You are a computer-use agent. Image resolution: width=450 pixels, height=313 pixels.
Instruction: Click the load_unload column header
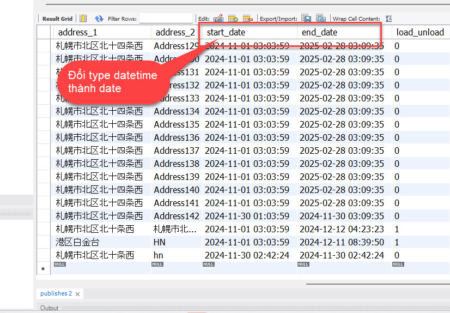tap(419, 32)
